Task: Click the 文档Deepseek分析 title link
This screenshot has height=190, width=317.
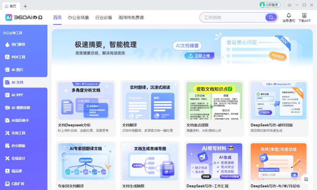Action: tap(74, 125)
